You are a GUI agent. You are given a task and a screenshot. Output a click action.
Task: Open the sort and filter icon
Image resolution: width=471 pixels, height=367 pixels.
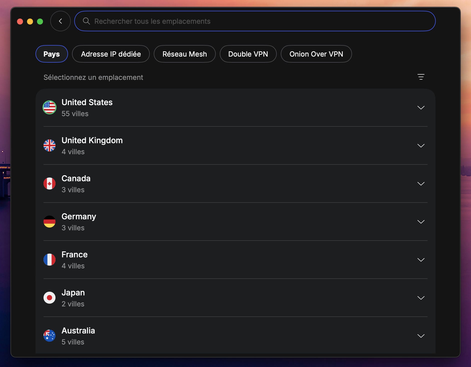(x=421, y=77)
